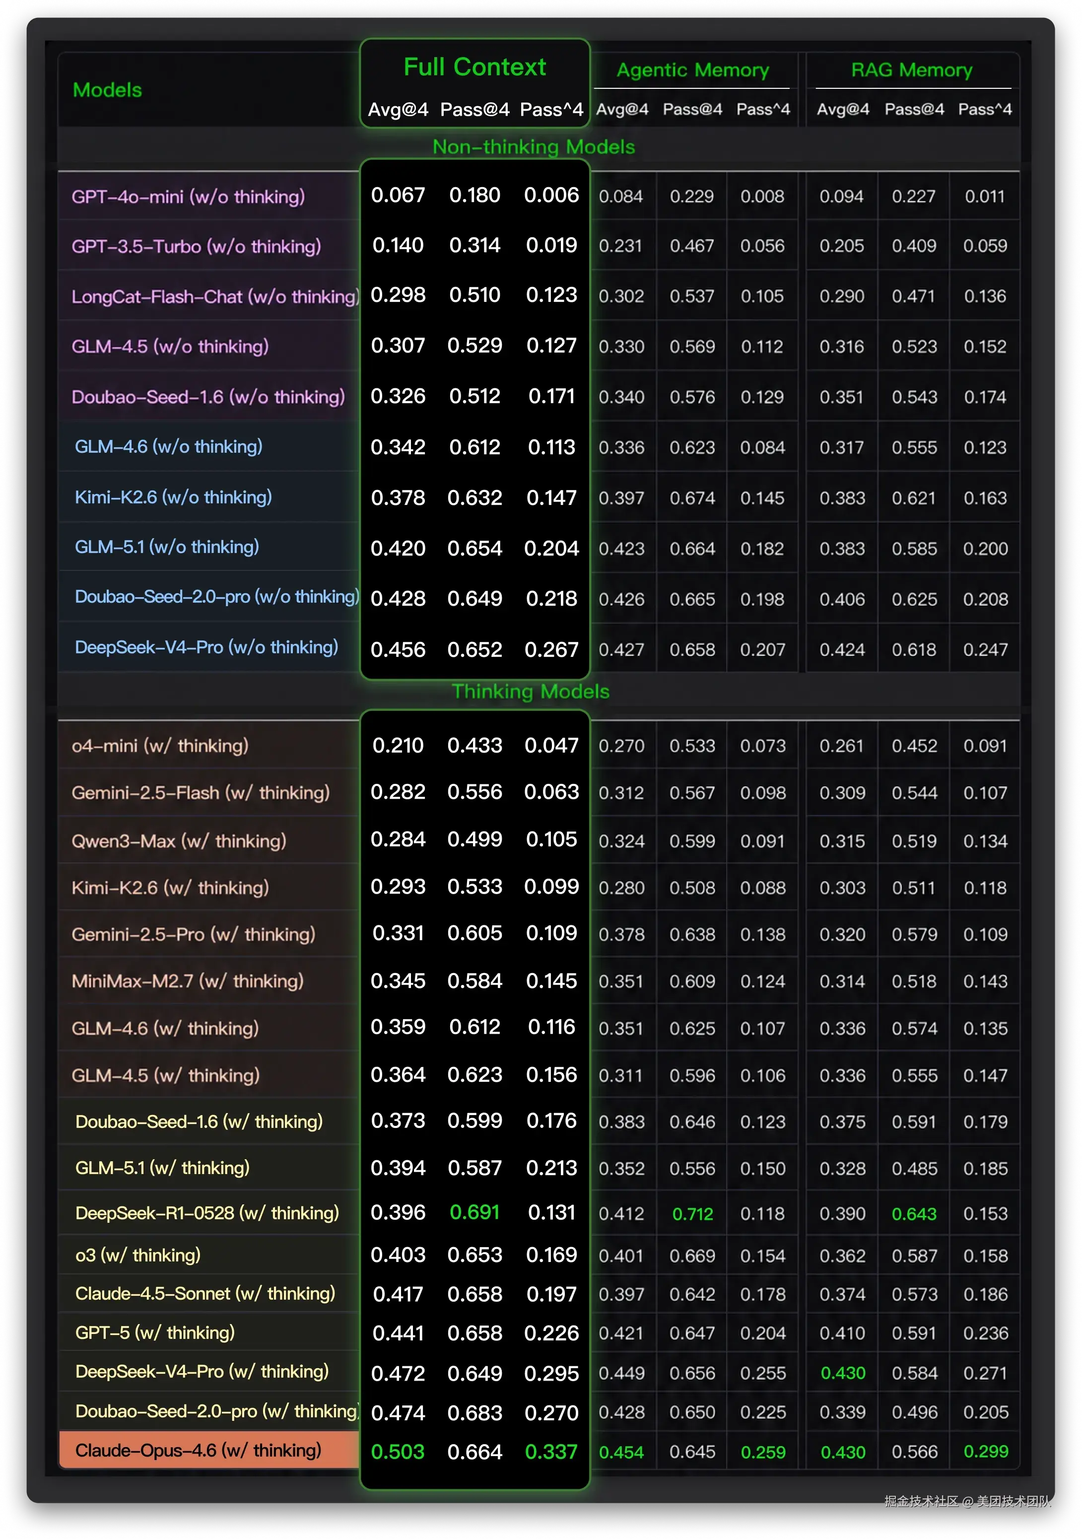Click the green 0.691 Full Context value
The width and height of the screenshot is (1082, 1539).
(474, 1212)
